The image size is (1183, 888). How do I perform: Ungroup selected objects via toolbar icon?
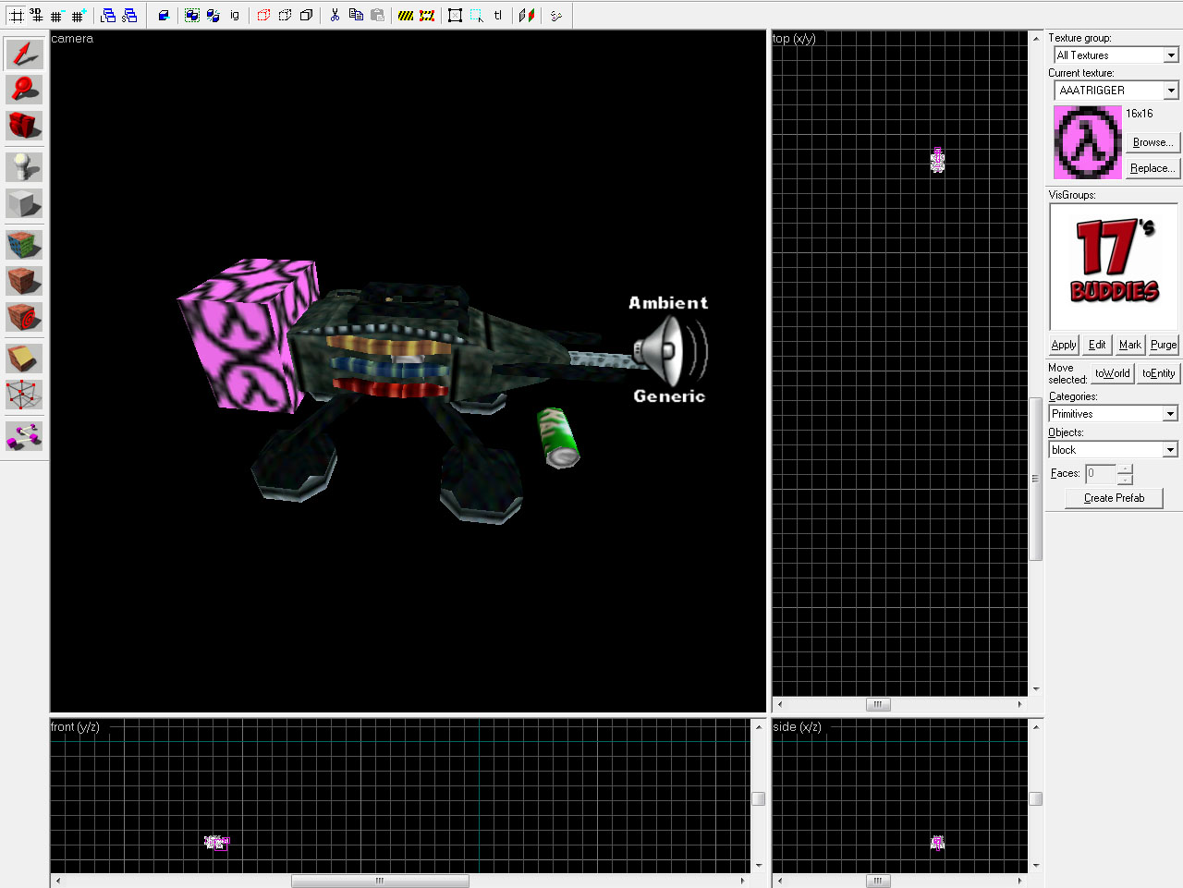tap(213, 15)
